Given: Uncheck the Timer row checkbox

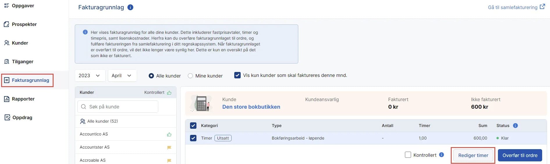Looking at the screenshot, I should [x=193, y=138].
